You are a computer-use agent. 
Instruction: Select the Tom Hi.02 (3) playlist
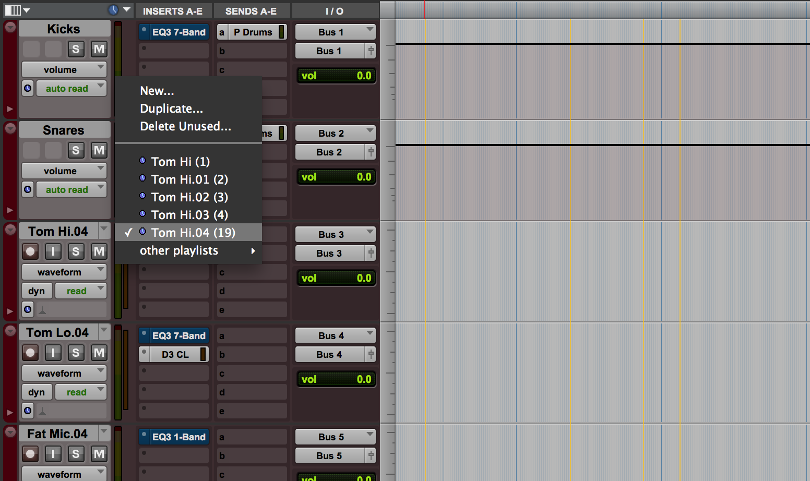click(189, 197)
